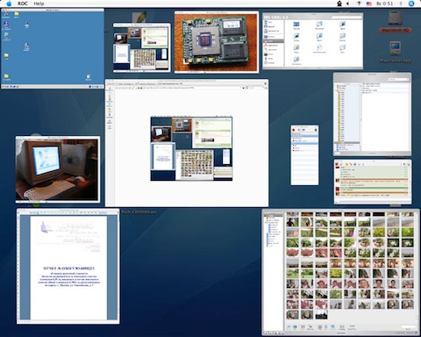This screenshot has height=337, width=421.
Task: Select the narrow buddy list window
Action: point(304,155)
